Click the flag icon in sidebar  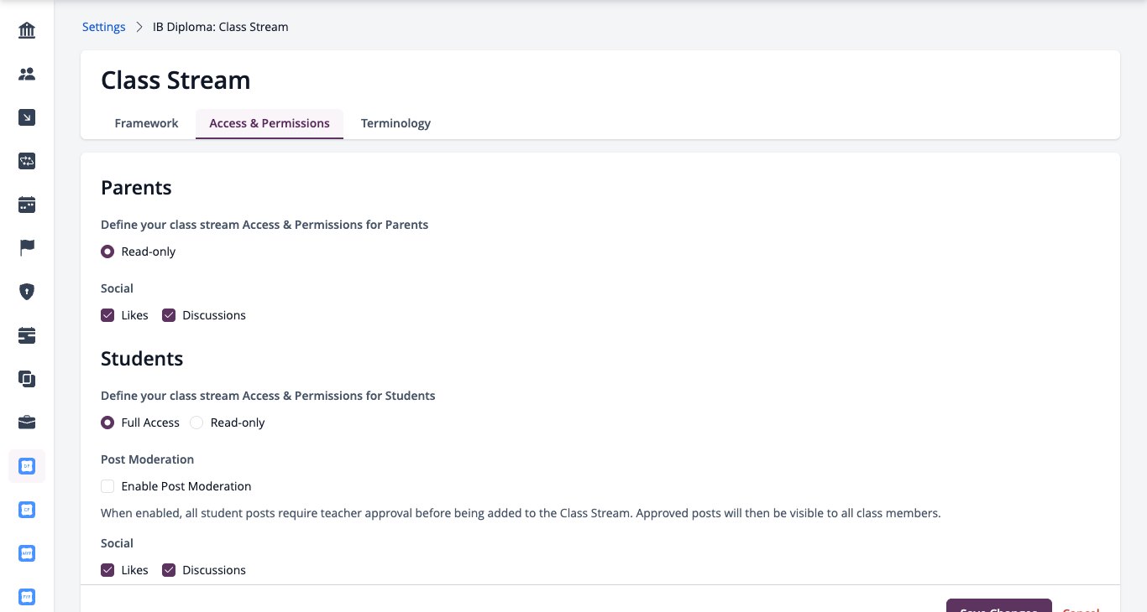[x=27, y=248]
